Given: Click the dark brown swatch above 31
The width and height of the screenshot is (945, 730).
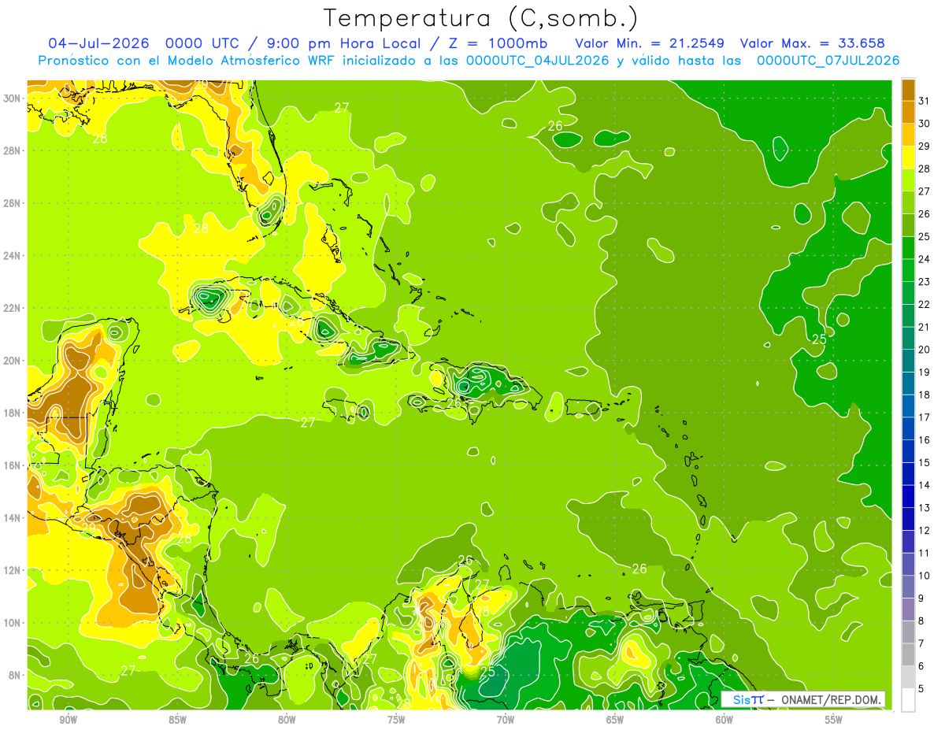Looking at the screenshot, I should [908, 89].
